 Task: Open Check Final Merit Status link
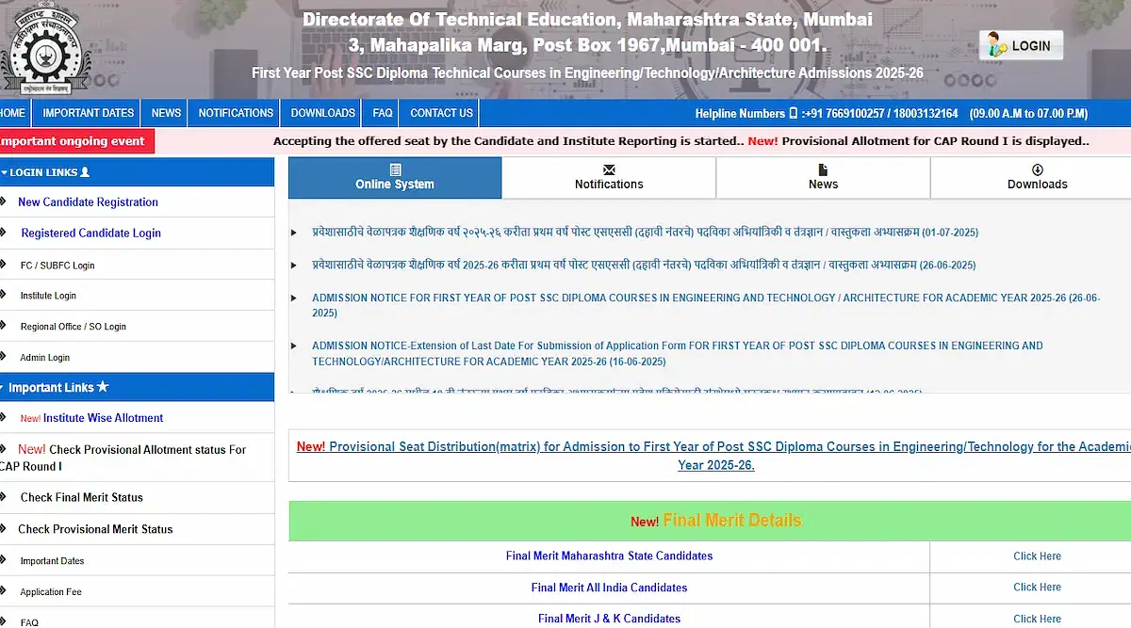click(82, 497)
